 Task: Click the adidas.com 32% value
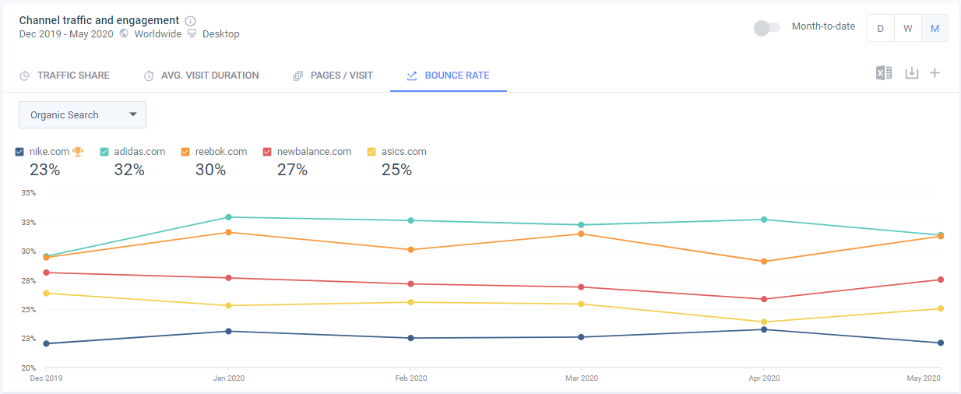(129, 169)
